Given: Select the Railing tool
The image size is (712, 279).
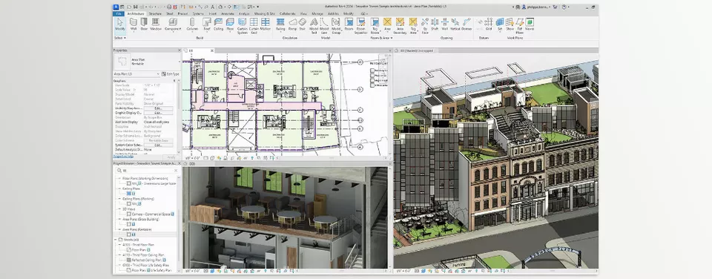Looking at the screenshot, I should point(280,24).
